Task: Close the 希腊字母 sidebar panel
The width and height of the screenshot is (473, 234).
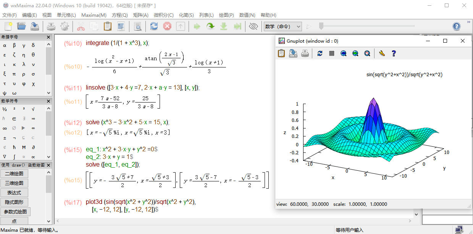Action: point(48,37)
